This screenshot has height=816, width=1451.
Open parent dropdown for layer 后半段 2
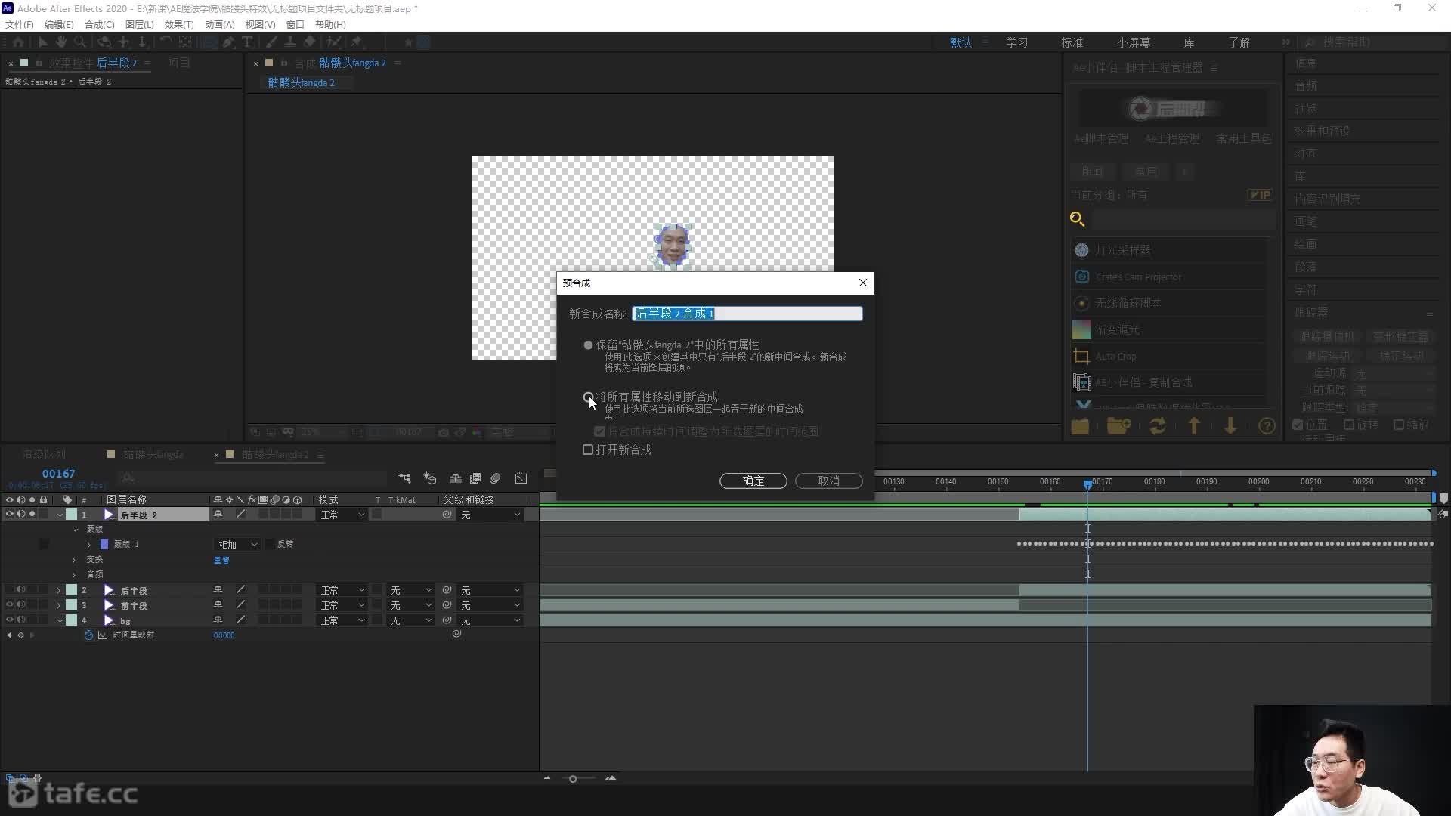[x=490, y=515]
